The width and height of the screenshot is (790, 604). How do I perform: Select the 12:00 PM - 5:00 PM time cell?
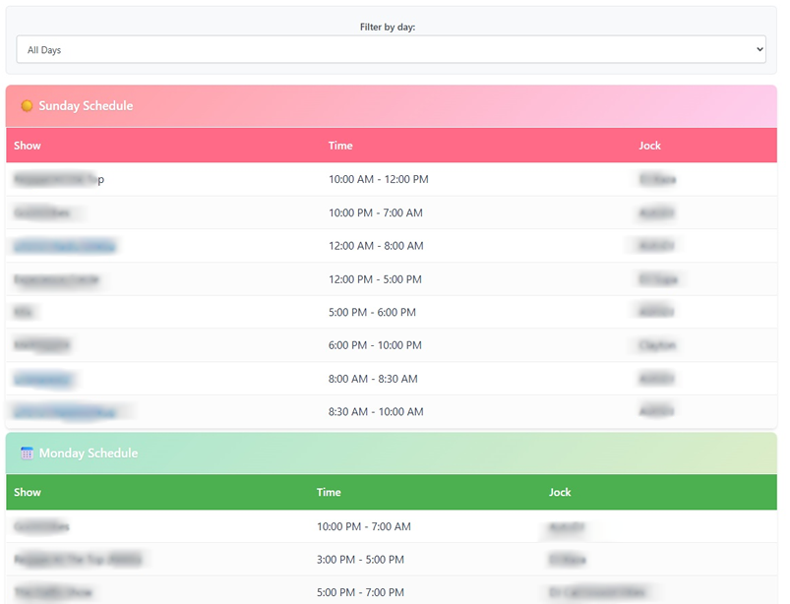375,279
